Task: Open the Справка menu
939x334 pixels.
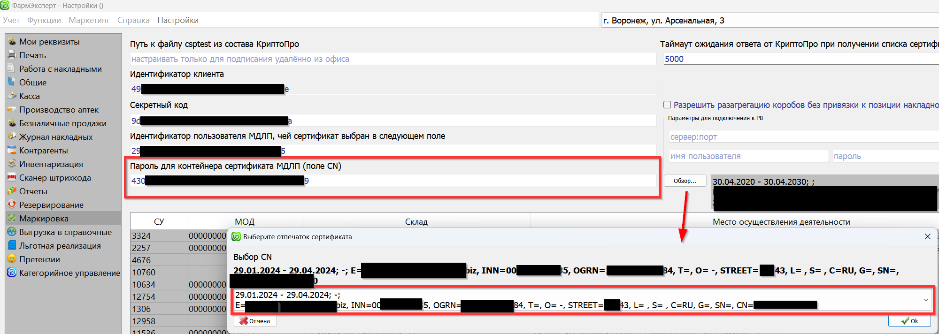Action: pos(133,20)
